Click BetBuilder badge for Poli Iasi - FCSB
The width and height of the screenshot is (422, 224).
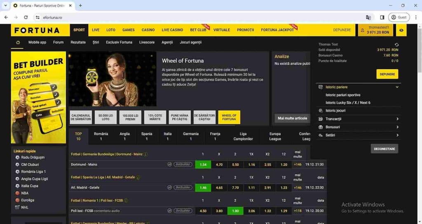pyautogui.click(x=183, y=211)
